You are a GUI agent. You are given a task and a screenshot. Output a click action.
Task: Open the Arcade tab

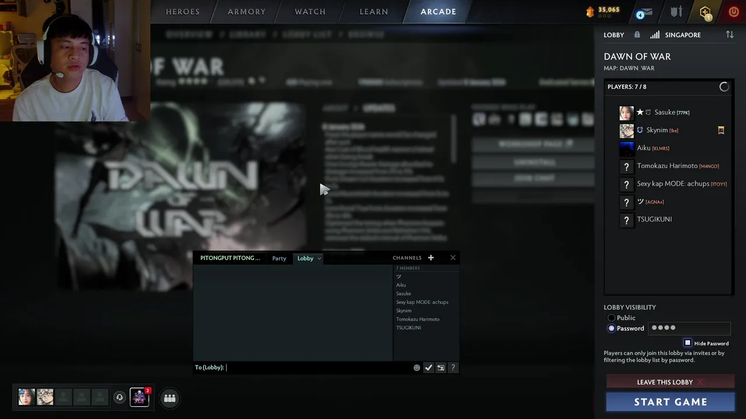pyautogui.click(x=438, y=12)
